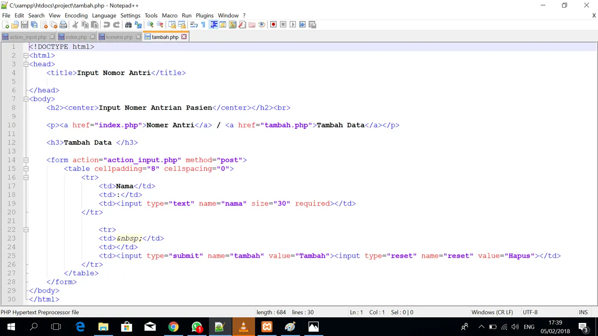Screen dimensions: 598x336
Task: Start macro recording with red dot icon
Action: [x=274, y=24]
